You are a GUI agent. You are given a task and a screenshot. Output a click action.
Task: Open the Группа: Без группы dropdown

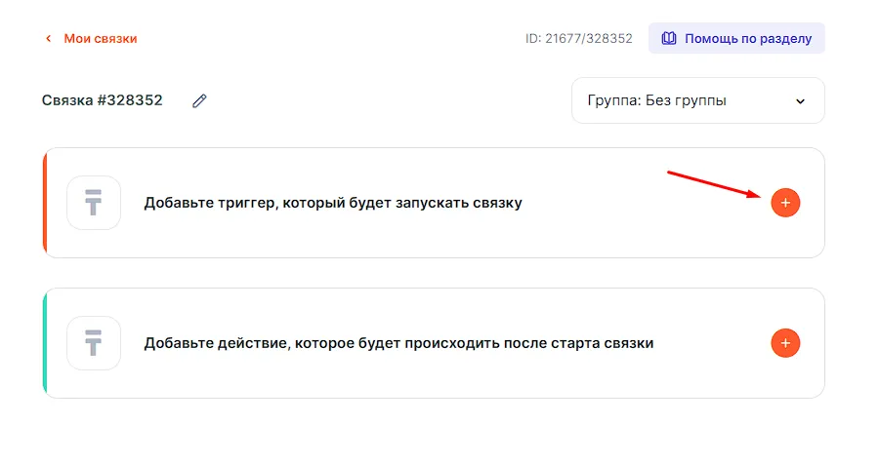point(697,100)
